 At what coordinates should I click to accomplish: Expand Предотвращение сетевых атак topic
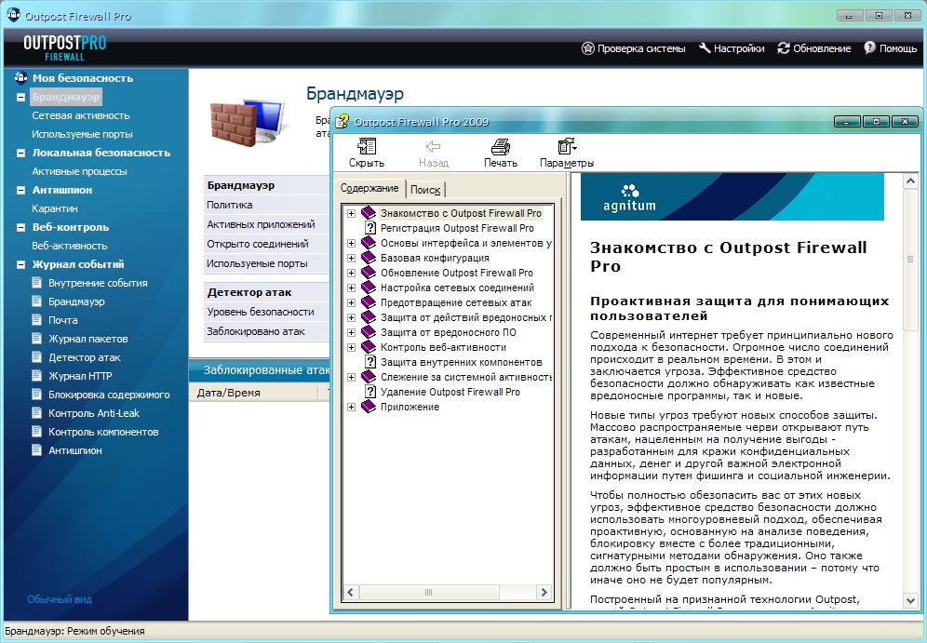coord(351,302)
